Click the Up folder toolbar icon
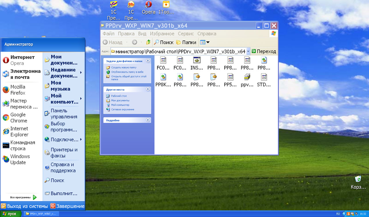369x217 pixels. tap(148, 42)
